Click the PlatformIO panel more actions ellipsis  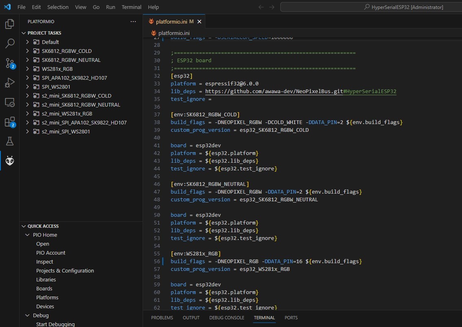tap(133, 22)
